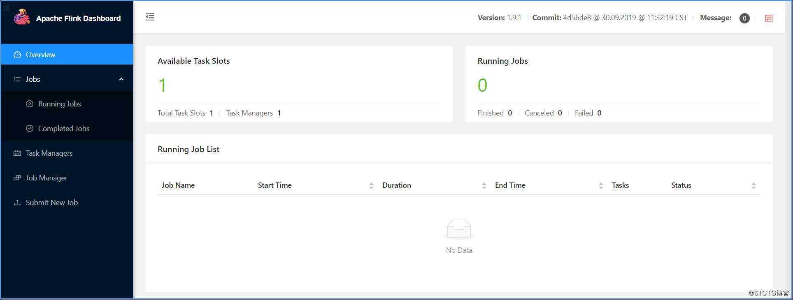793x300 pixels.
Task: Click the Running Job List heading
Action: tap(188, 149)
